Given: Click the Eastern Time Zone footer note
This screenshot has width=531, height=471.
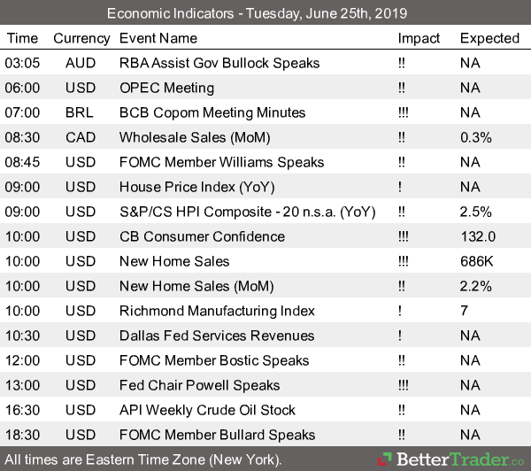Looking at the screenshot, I should (x=143, y=460).
